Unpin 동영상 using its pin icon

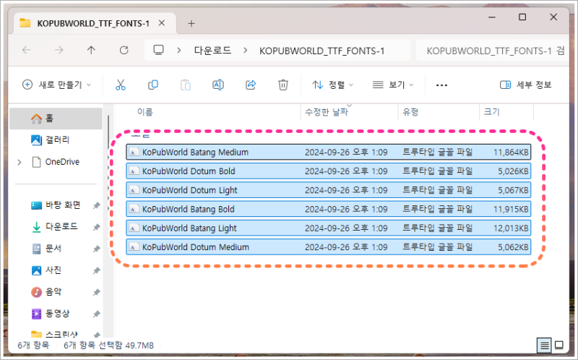[x=97, y=314]
